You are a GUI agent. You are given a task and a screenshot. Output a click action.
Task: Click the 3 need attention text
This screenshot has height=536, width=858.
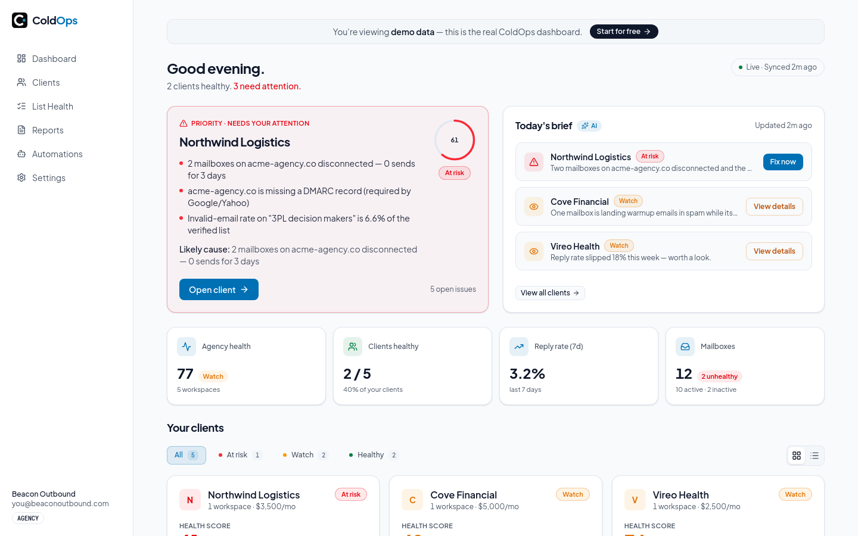(x=267, y=86)
